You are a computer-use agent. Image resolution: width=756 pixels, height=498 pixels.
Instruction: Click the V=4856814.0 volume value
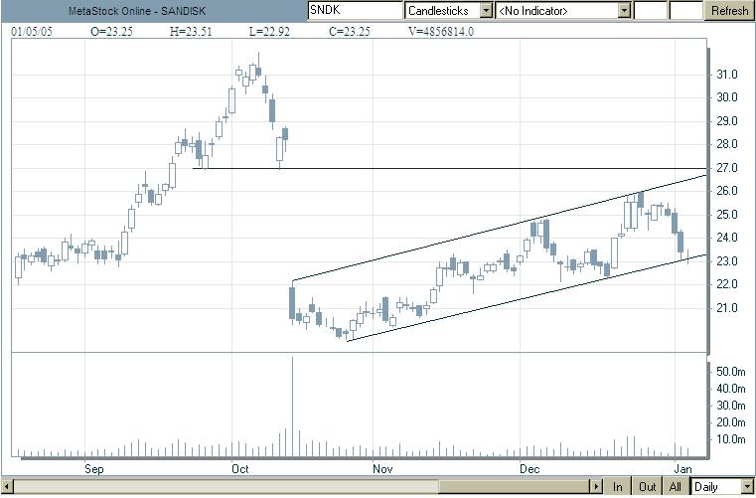(x=441, y=32)
